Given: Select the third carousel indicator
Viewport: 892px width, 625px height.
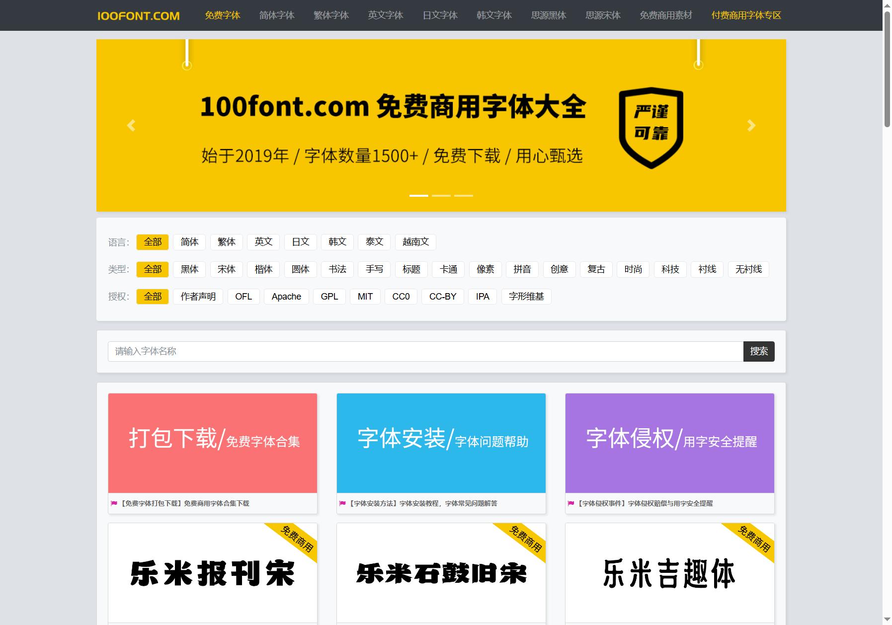Looking at the screenshot, I should [x=464, y=196].
